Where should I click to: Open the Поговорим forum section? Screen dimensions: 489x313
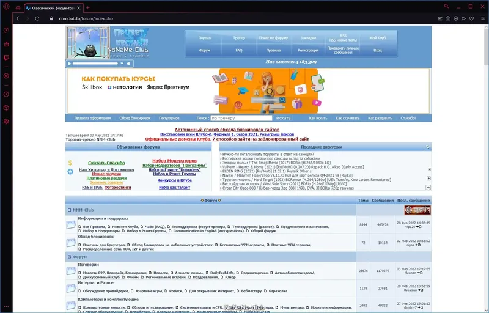point(88,265)
